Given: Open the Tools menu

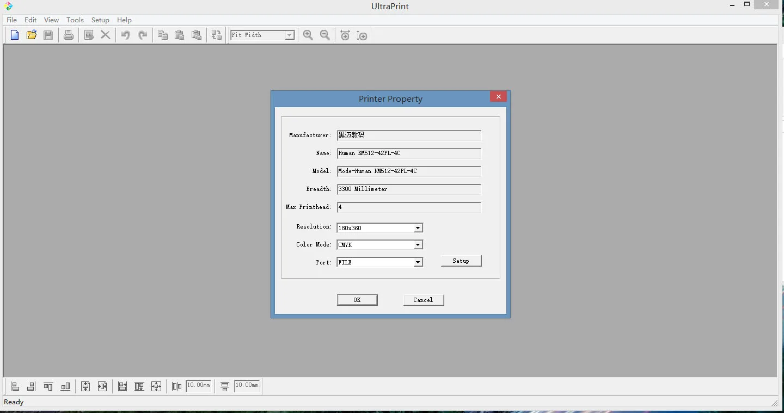Looking at the screenshot, I should pos(75,20).
